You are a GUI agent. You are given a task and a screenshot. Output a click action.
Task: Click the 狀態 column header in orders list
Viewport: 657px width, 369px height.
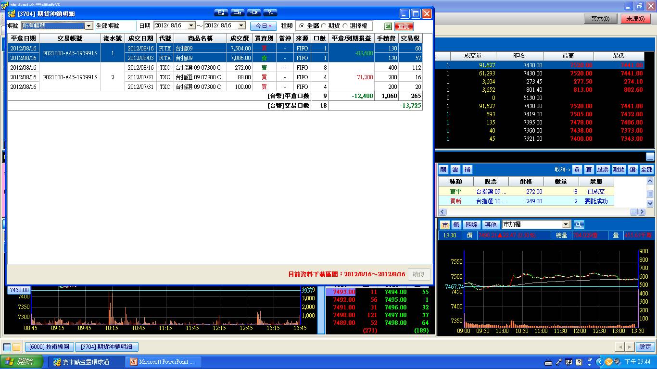click(596, 182)
